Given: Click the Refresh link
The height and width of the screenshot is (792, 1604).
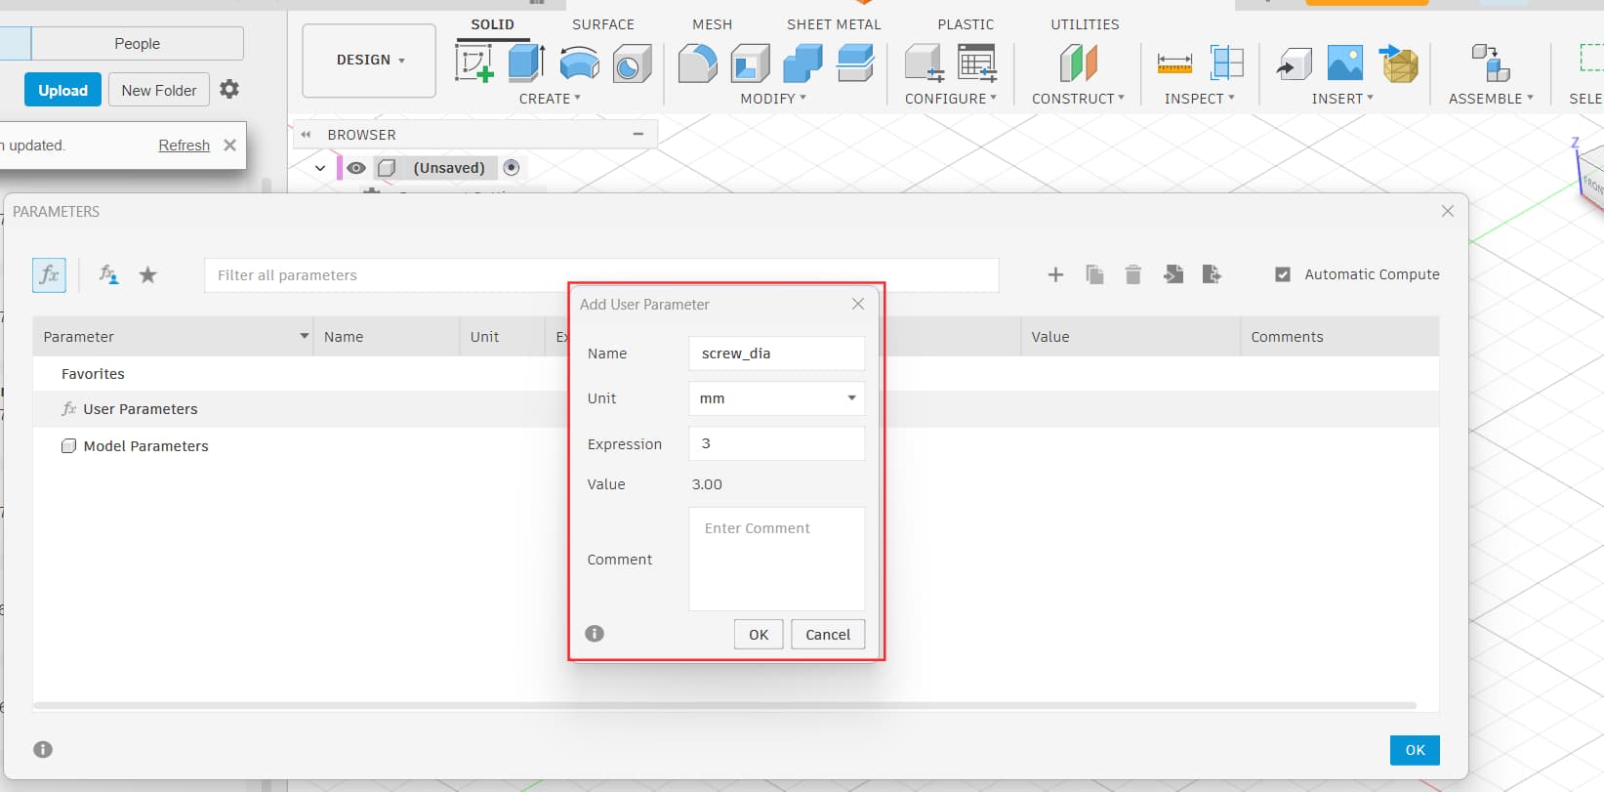Looking at the screenshot, I should [185, 146].
